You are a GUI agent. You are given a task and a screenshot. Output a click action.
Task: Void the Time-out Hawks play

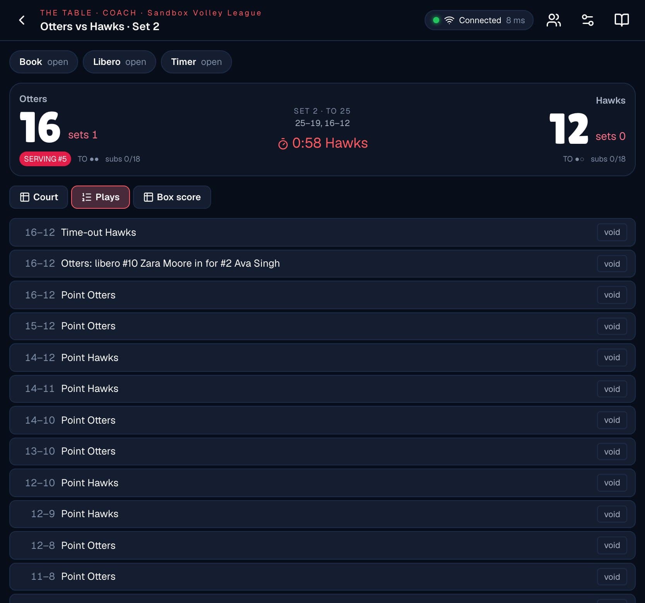click(612, 232)
